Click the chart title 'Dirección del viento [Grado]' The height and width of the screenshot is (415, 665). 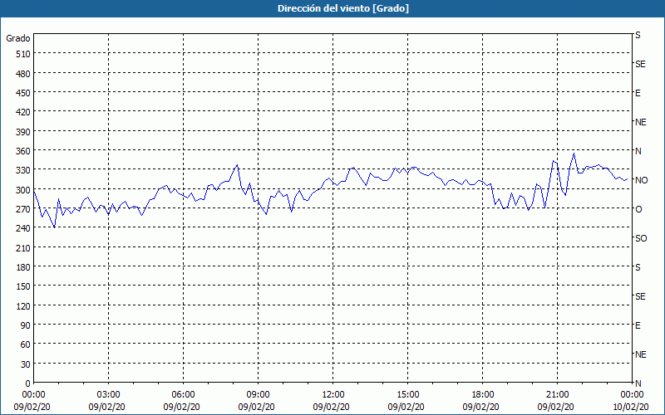[343, 8]
